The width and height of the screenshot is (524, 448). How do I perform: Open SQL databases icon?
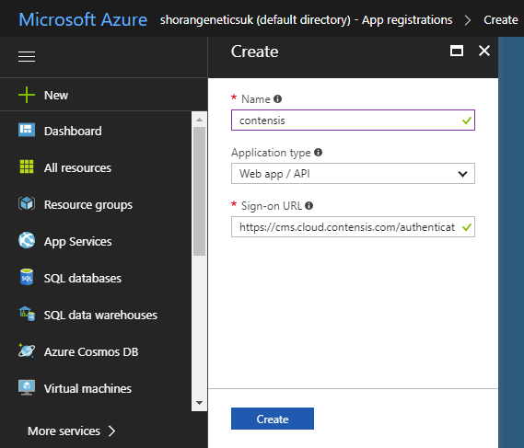coord(27,277)
